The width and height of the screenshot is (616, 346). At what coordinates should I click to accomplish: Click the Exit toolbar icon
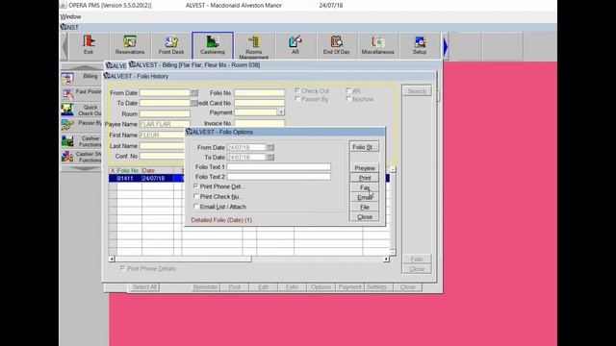(x=89, y=45)
